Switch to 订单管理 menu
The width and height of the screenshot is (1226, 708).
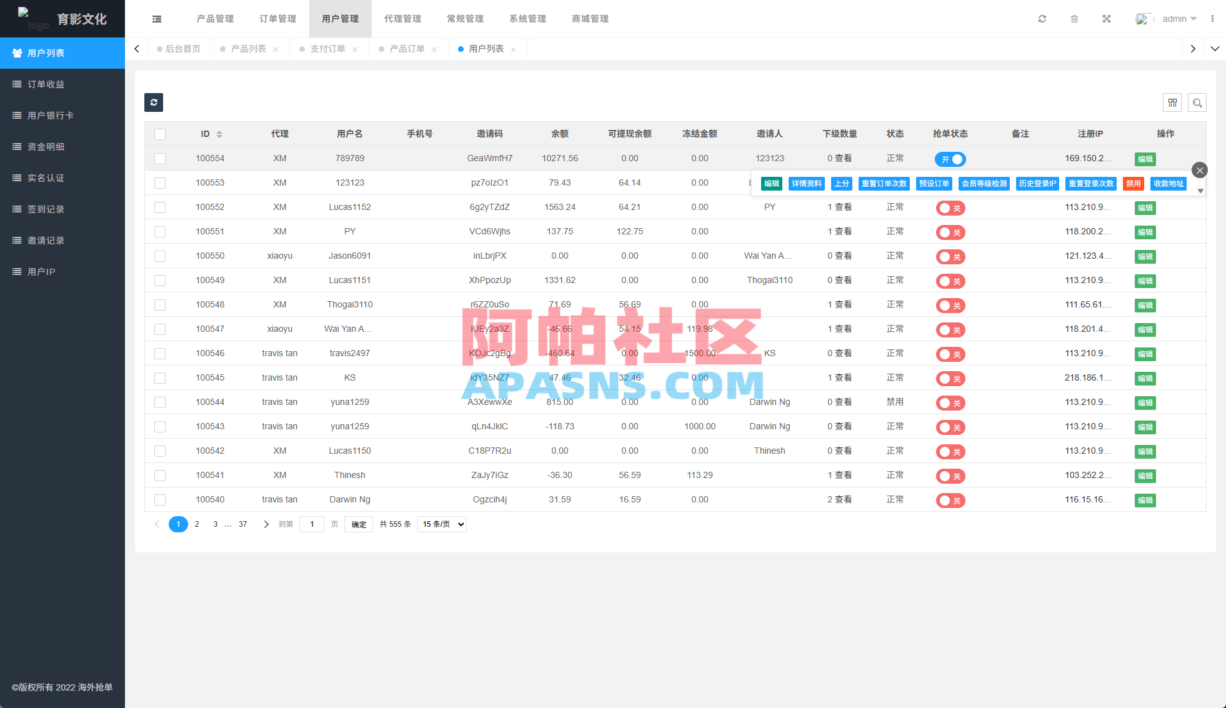[277, 19]
